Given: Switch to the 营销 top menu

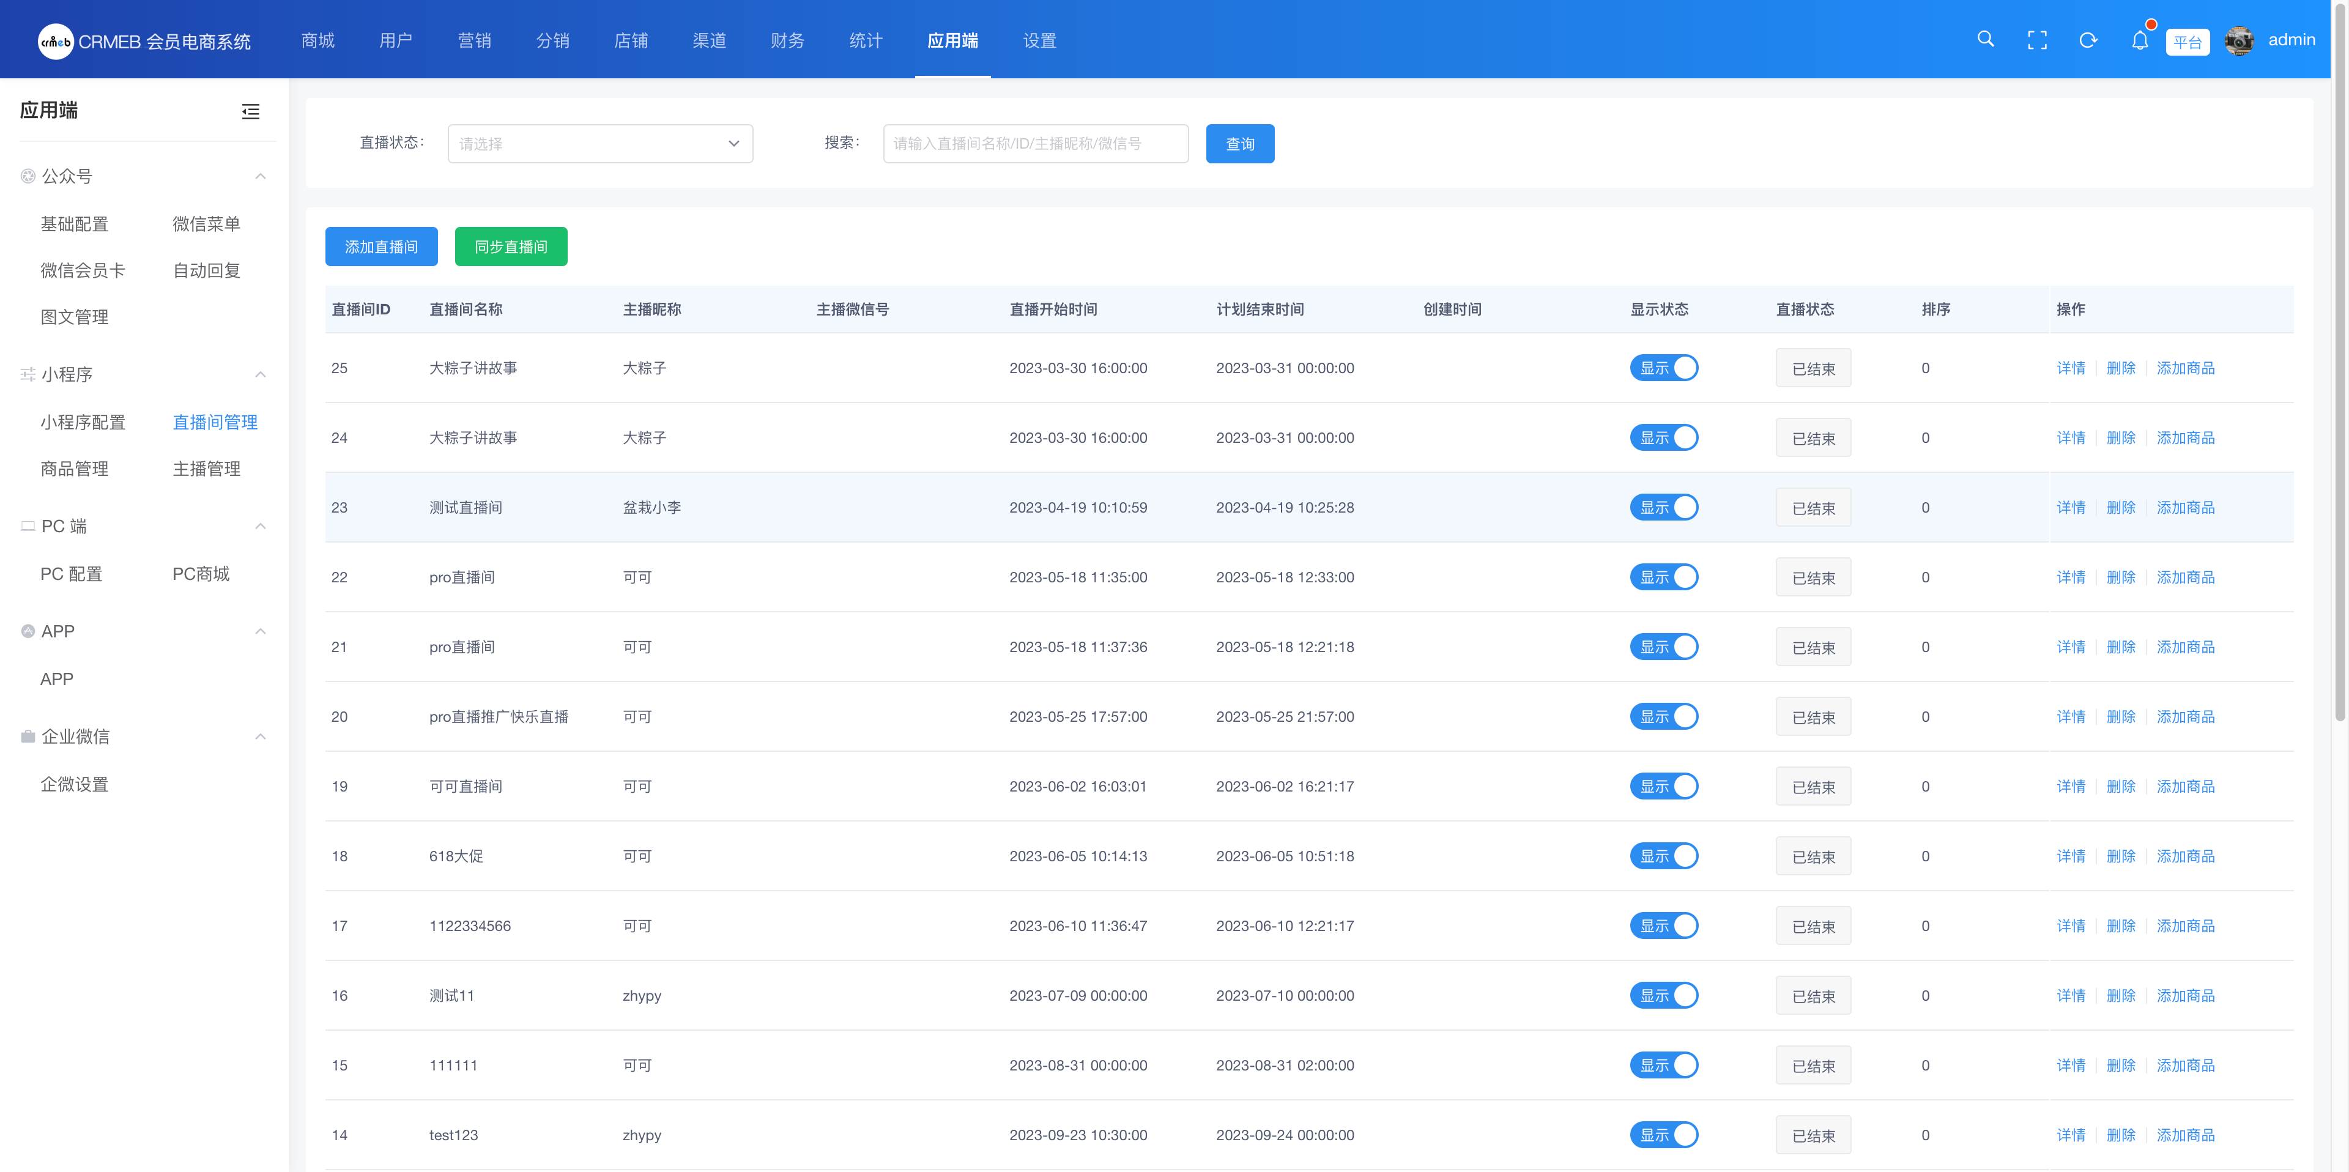Looking at the screenshot, I should (474, 40).
